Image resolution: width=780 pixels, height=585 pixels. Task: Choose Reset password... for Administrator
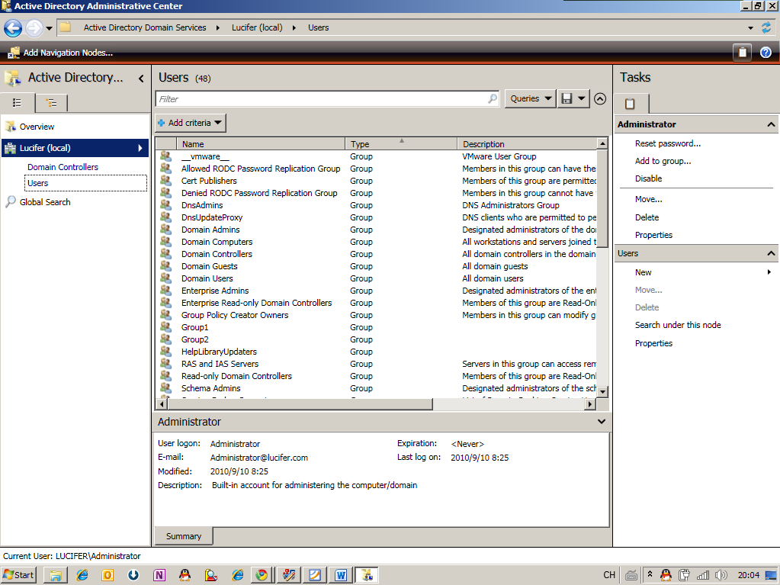tap(668, 143)
